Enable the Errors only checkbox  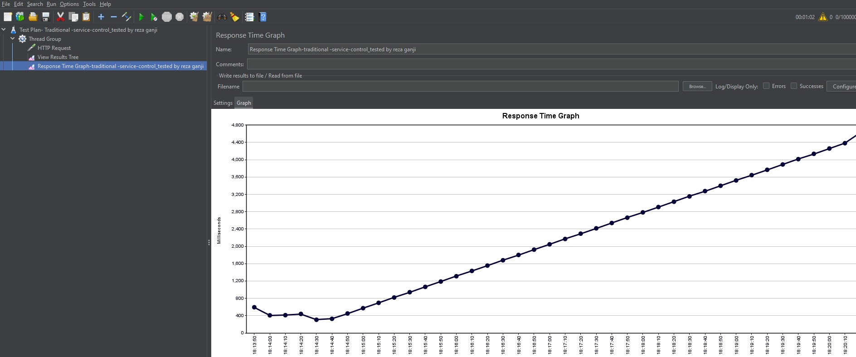(766, 86)
